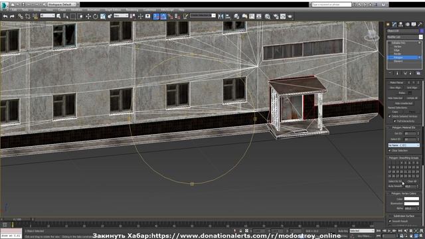Viewport: 425px width, 239px height.
Task: Click the Align tool icon
Action: pyautogui.click(x=228, y=17)
